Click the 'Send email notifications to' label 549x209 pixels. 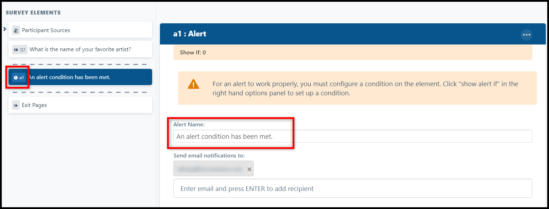(x=209, y=155)
